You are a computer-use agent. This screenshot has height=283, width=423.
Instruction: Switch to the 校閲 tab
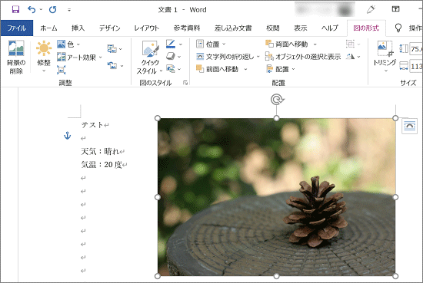click(x=273, y=28)
